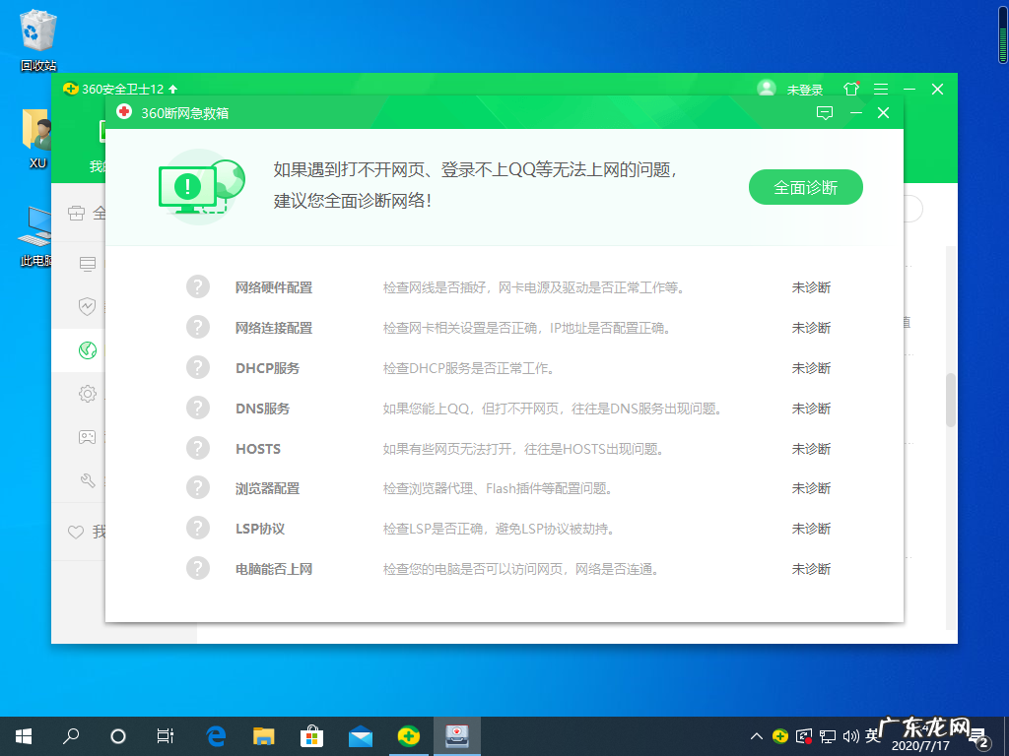Select the green globe network rescue sidebar icon

pyautogui.click(x=87, y=349)
